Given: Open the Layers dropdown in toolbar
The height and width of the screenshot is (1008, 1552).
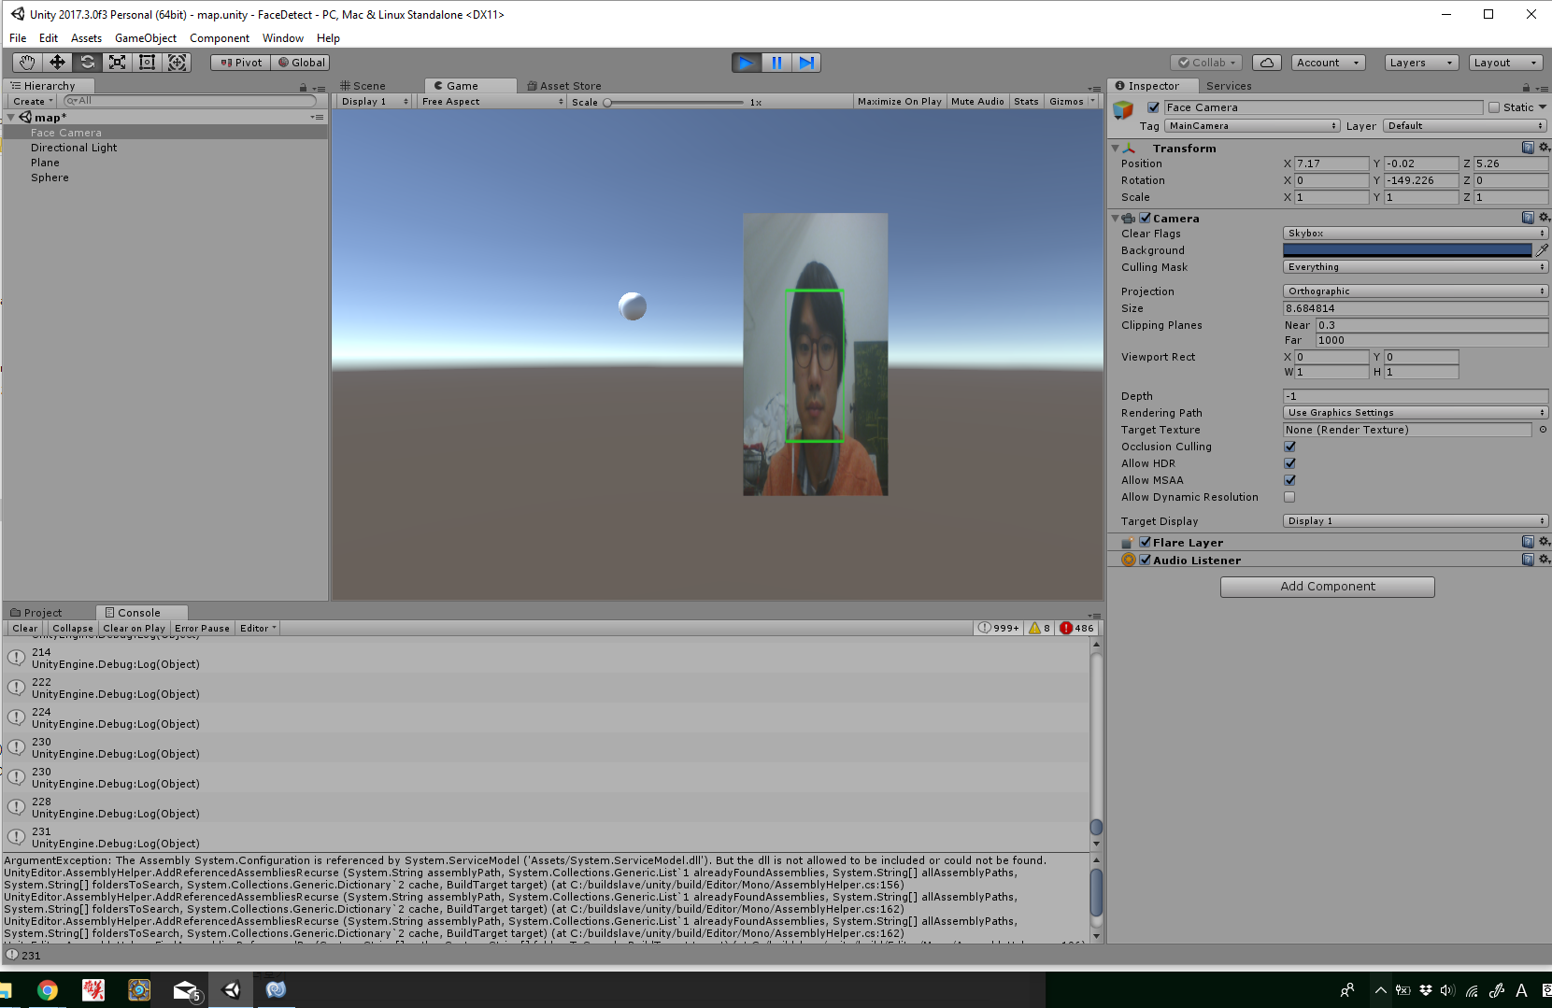Looking at the screenshot, I should click(1421, 63).
